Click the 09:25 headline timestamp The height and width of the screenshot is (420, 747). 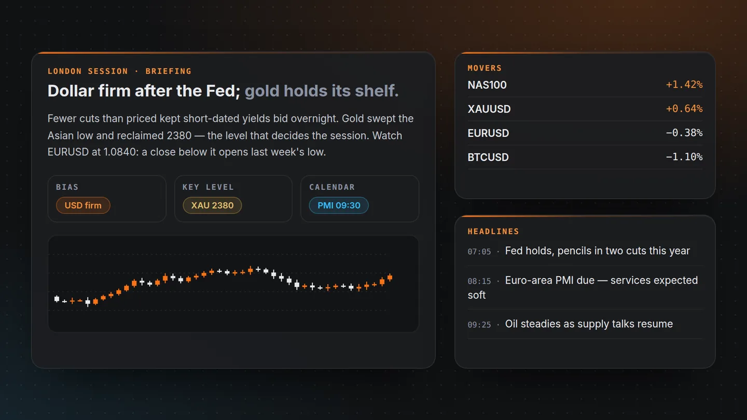coord(479,325)
